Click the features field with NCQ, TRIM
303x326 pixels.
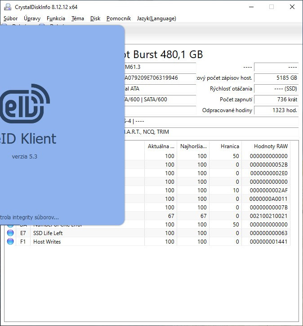pos(212,132)
